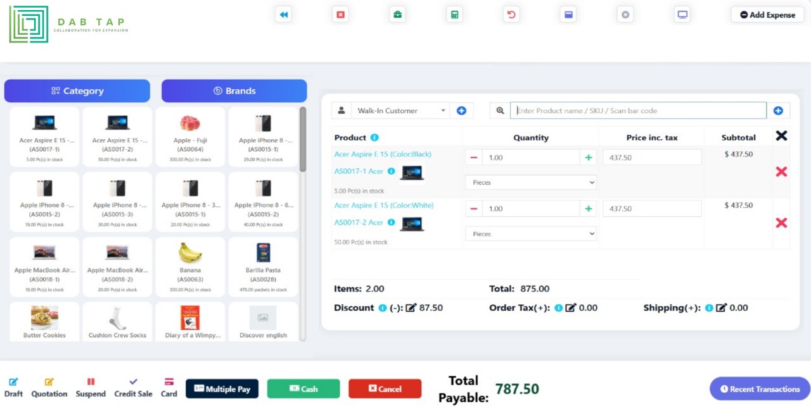The image size is (811, 408).
Task: Open the Walk-In Customer dropdown
Action: (x=400, y=111)
